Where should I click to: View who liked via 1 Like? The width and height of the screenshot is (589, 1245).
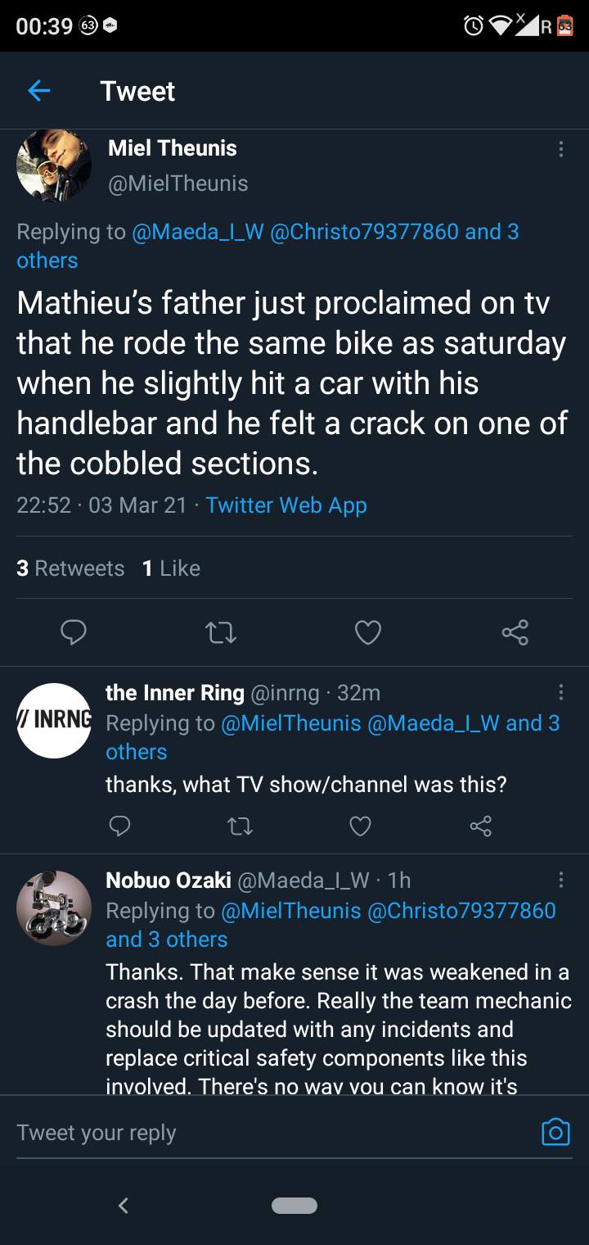171,568
